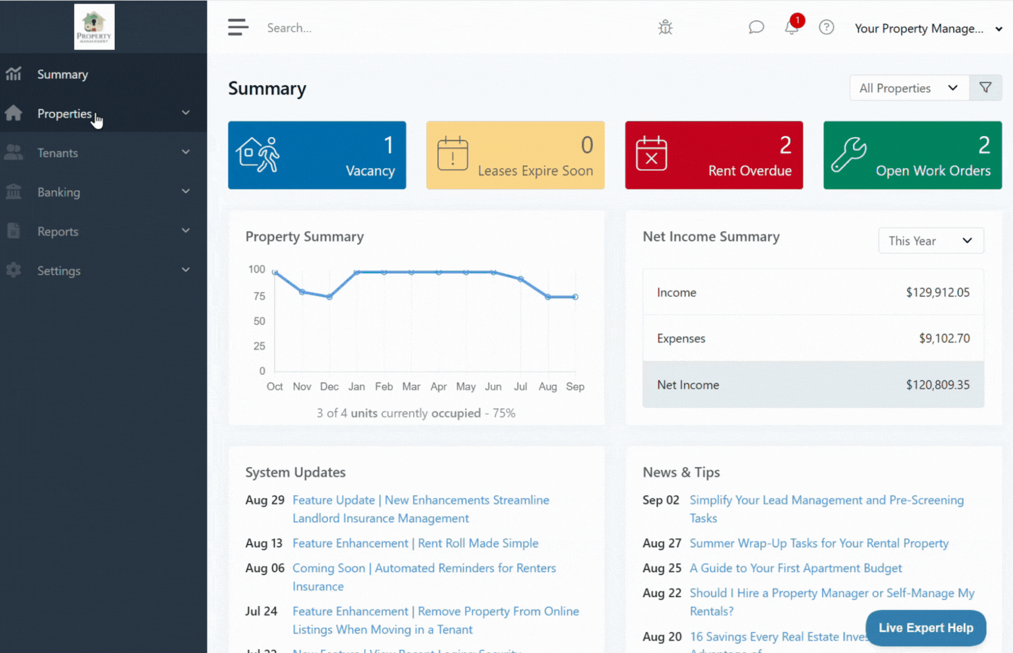
Task: Open the Summer Wrap-Up Tasks link
Action: [819, 544]
